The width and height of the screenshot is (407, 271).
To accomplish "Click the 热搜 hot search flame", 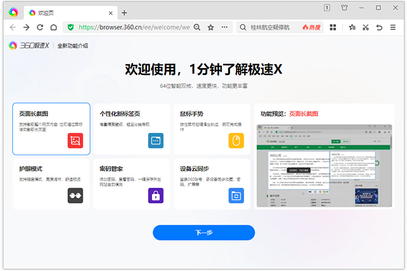I will pyautogui.click(x=312, y=27).
